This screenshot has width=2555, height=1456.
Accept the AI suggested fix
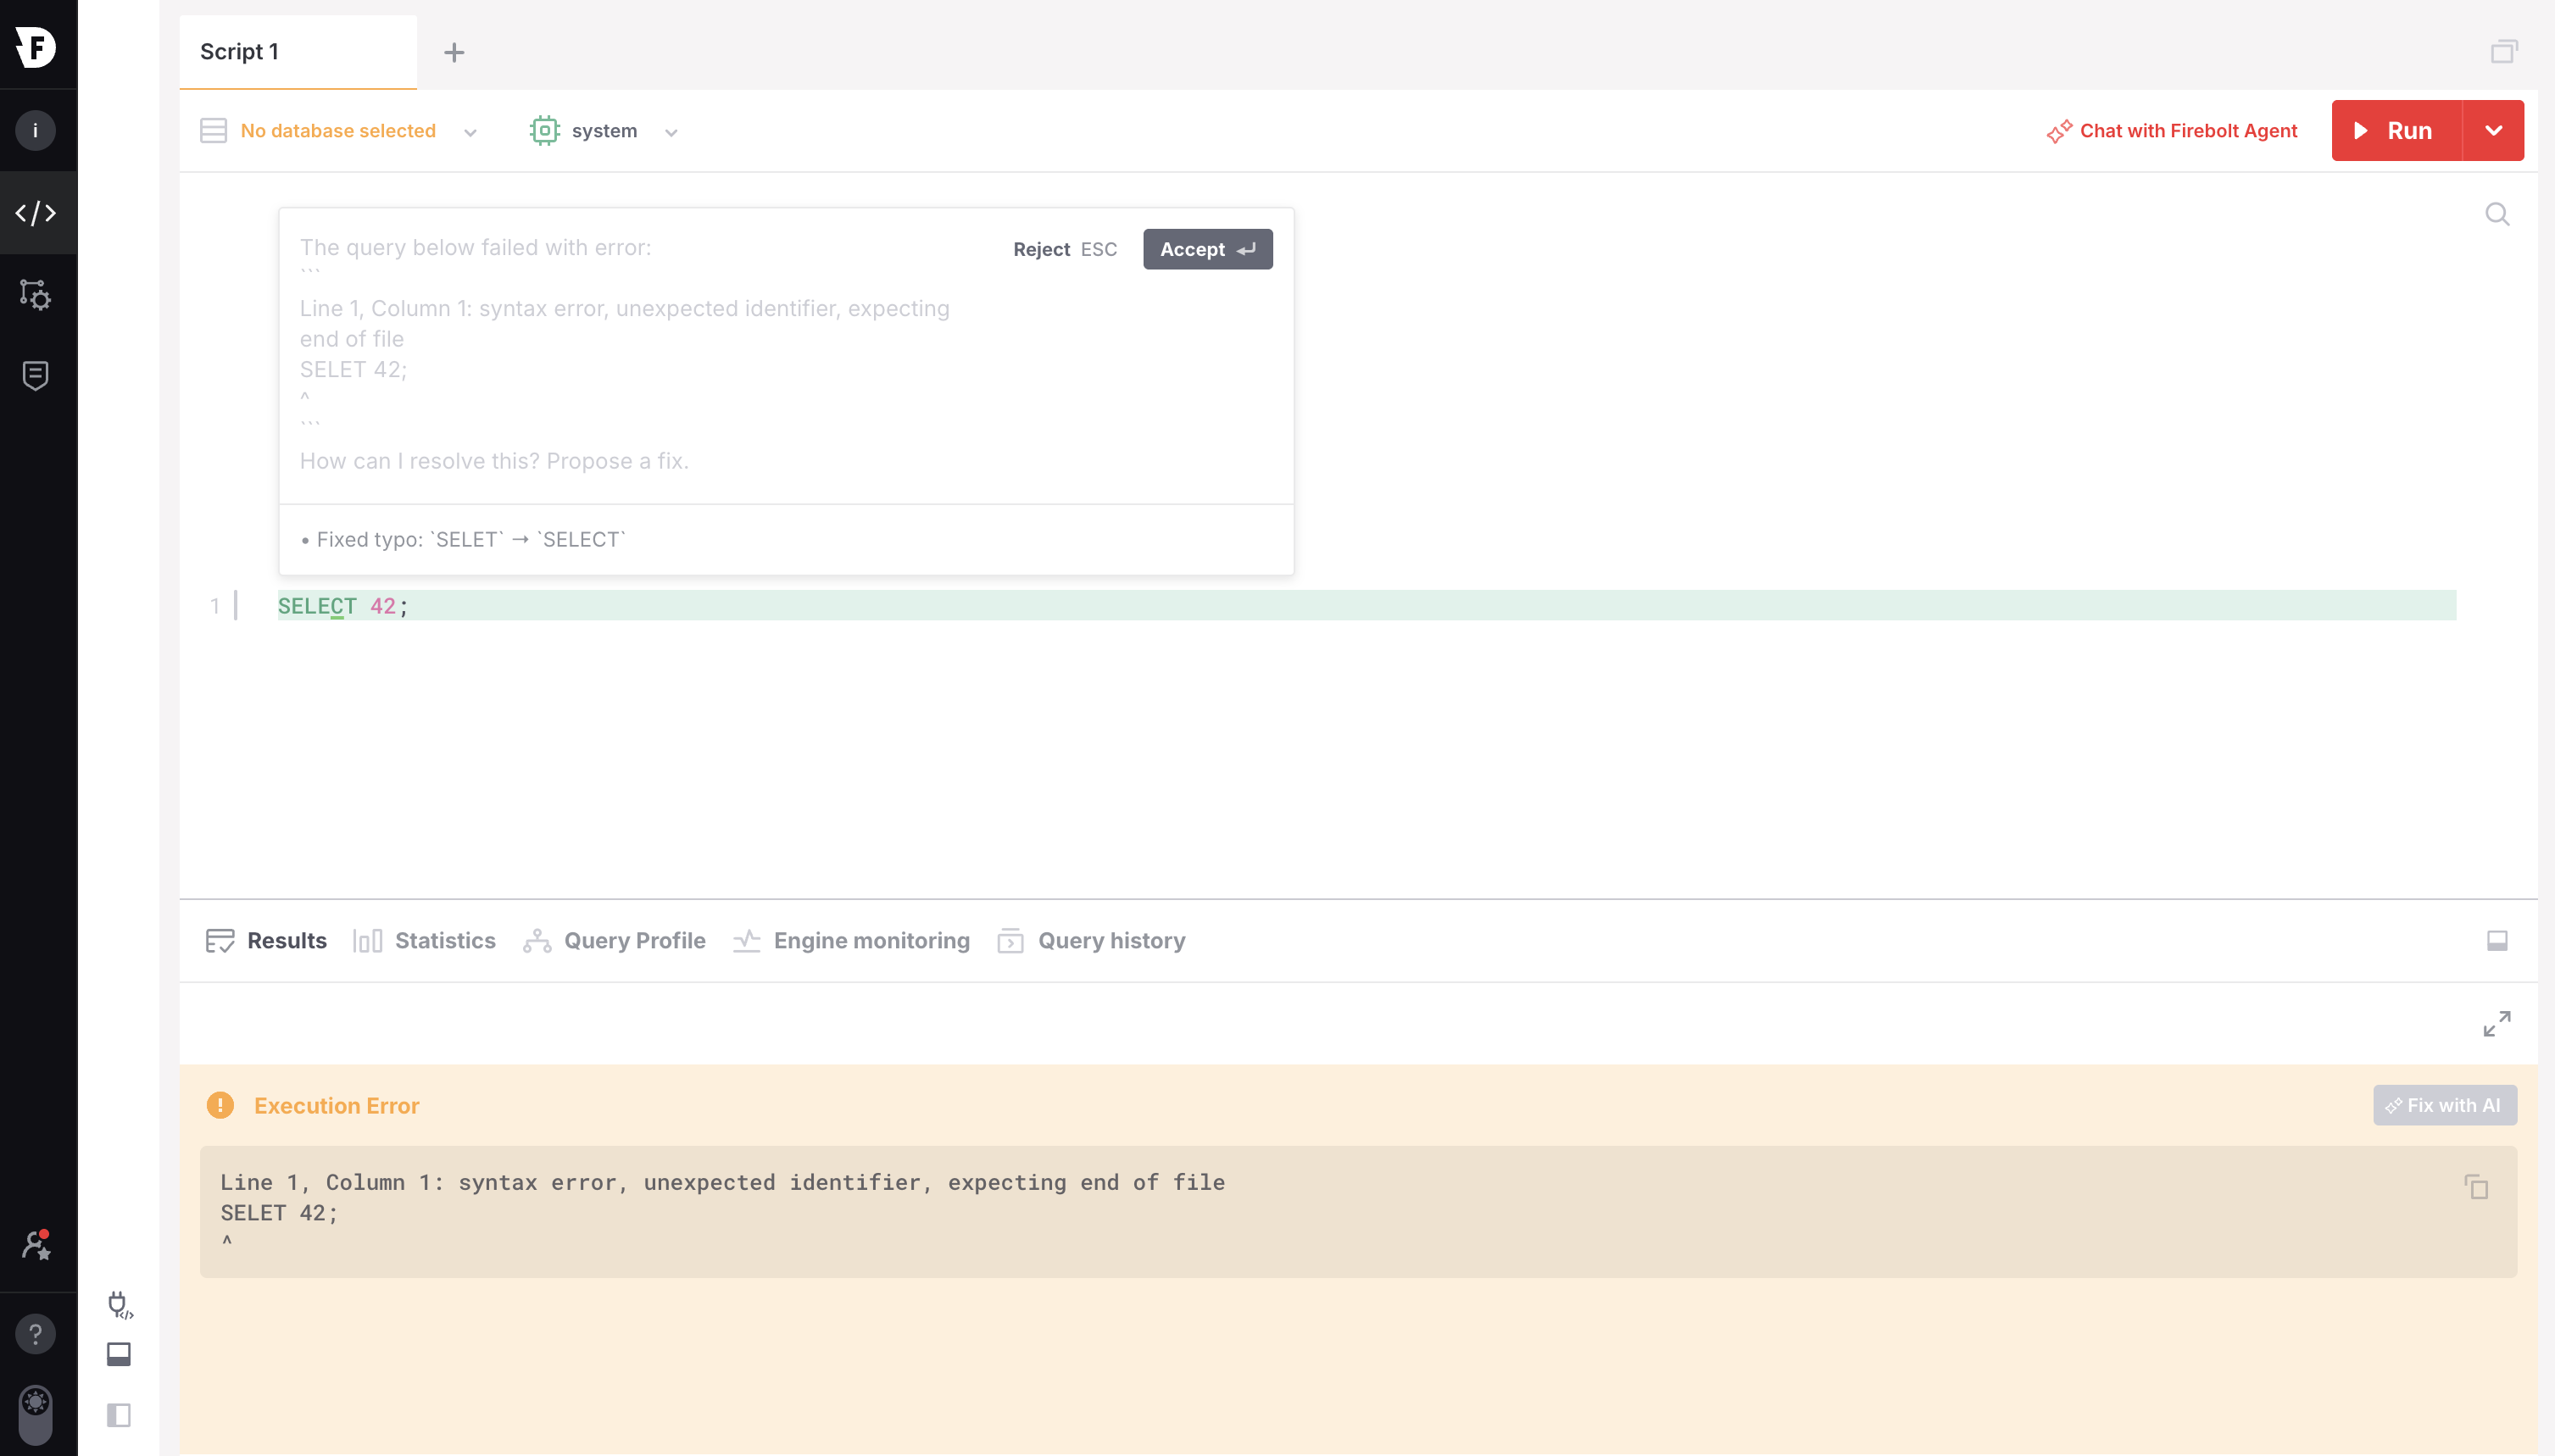(1208, 249)
